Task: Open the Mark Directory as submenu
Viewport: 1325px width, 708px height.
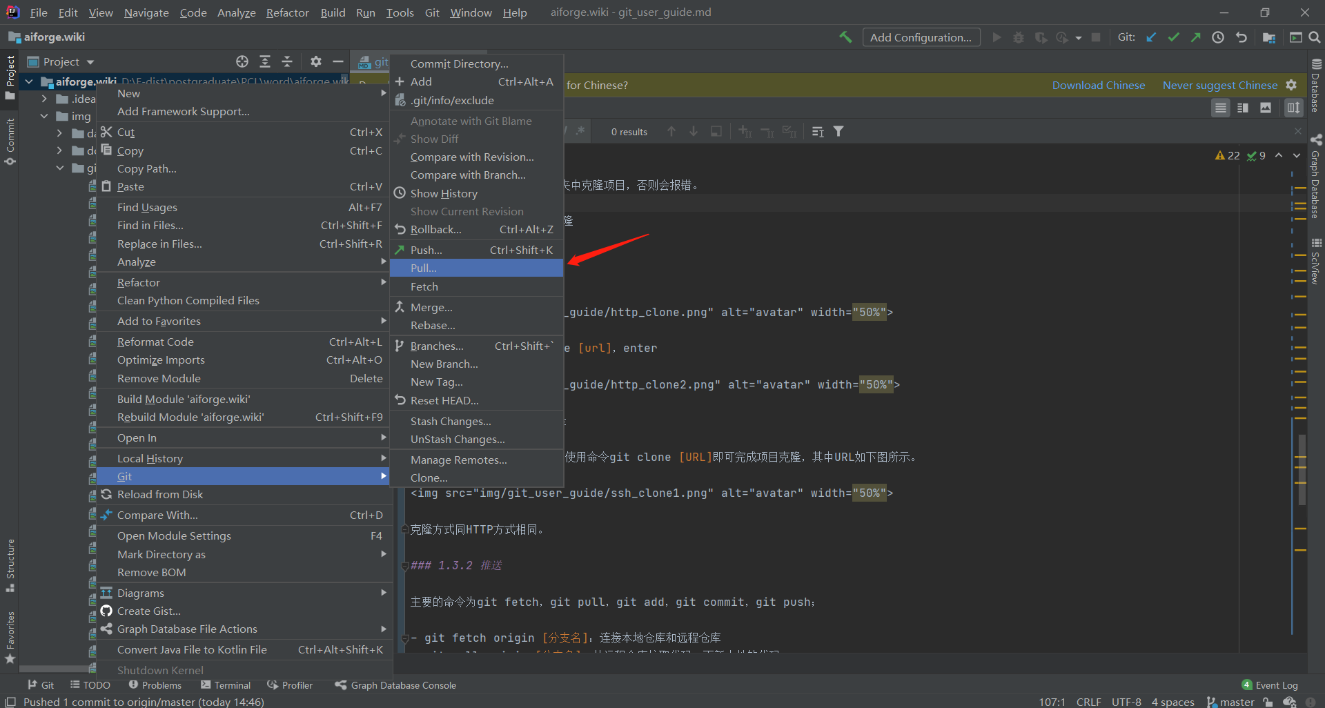Action: (243, 554)
